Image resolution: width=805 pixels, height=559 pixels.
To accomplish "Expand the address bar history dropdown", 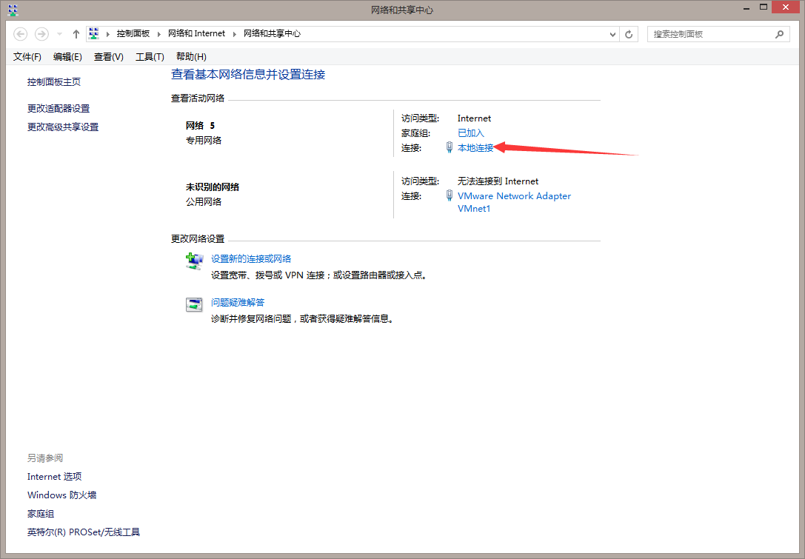I will (612, 34).
